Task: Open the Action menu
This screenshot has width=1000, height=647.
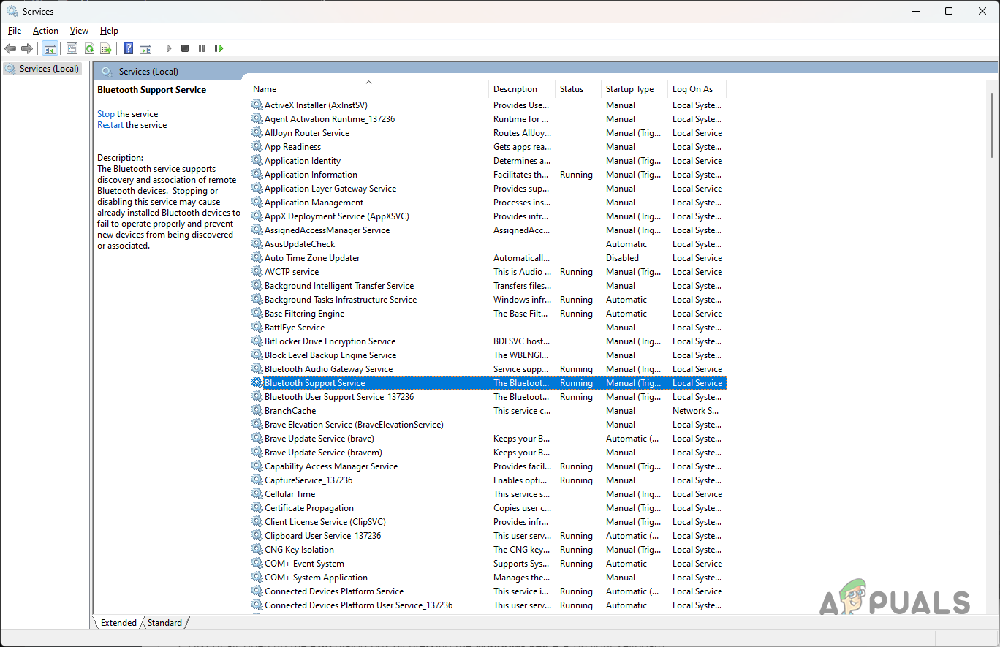Action: click(45, 31)
